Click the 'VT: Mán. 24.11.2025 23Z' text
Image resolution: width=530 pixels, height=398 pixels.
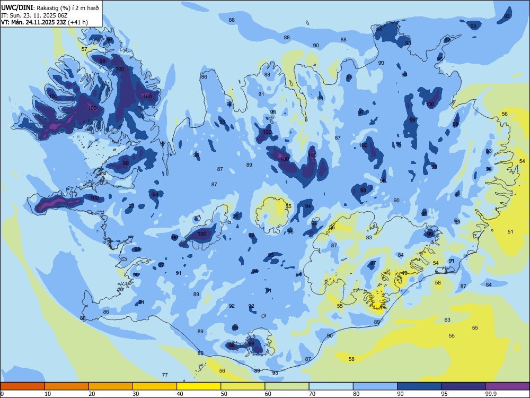tap(34, 22)
